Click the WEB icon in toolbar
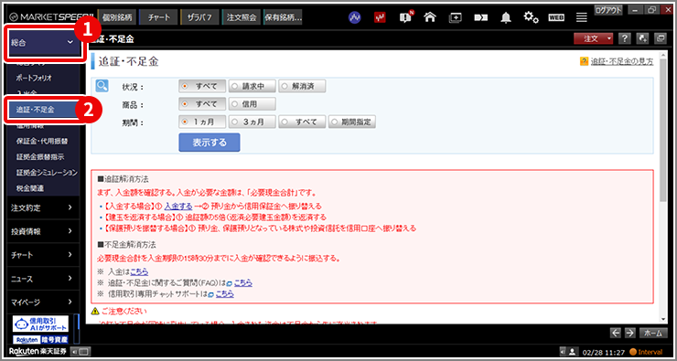 point(556,17)
